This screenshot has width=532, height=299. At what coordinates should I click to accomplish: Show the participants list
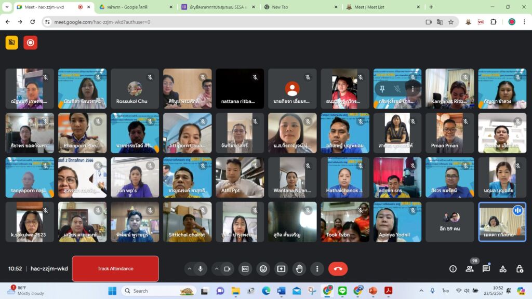(x=470, y=269)
